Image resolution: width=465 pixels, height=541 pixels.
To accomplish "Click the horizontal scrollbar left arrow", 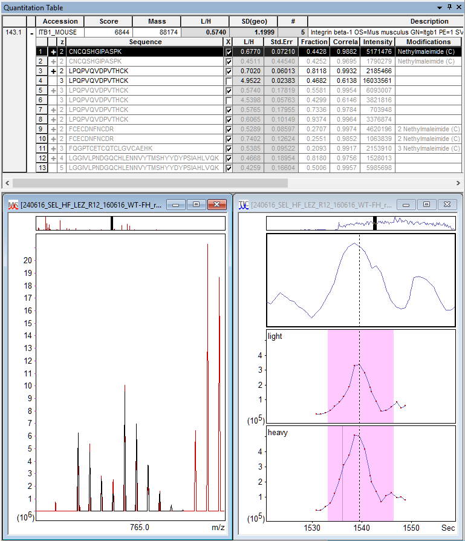I will click(x=7, y=183).
